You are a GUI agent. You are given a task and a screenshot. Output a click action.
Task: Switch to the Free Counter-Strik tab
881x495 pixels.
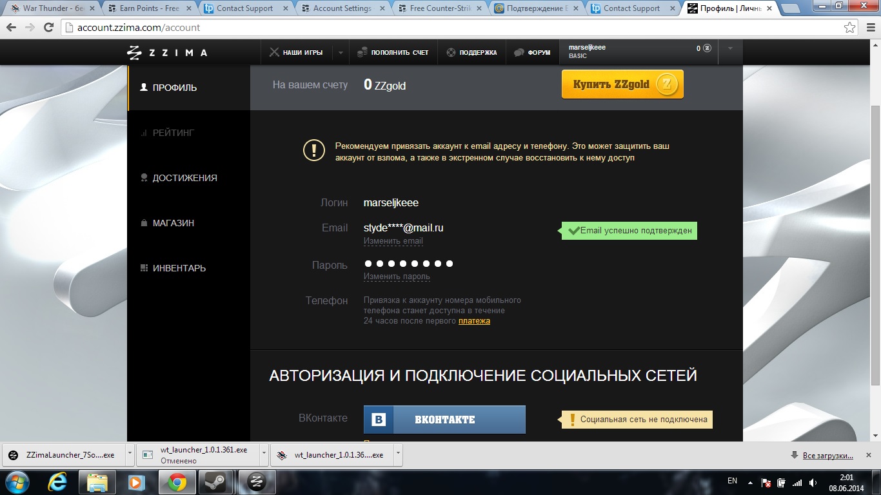[x=439, y=8]
